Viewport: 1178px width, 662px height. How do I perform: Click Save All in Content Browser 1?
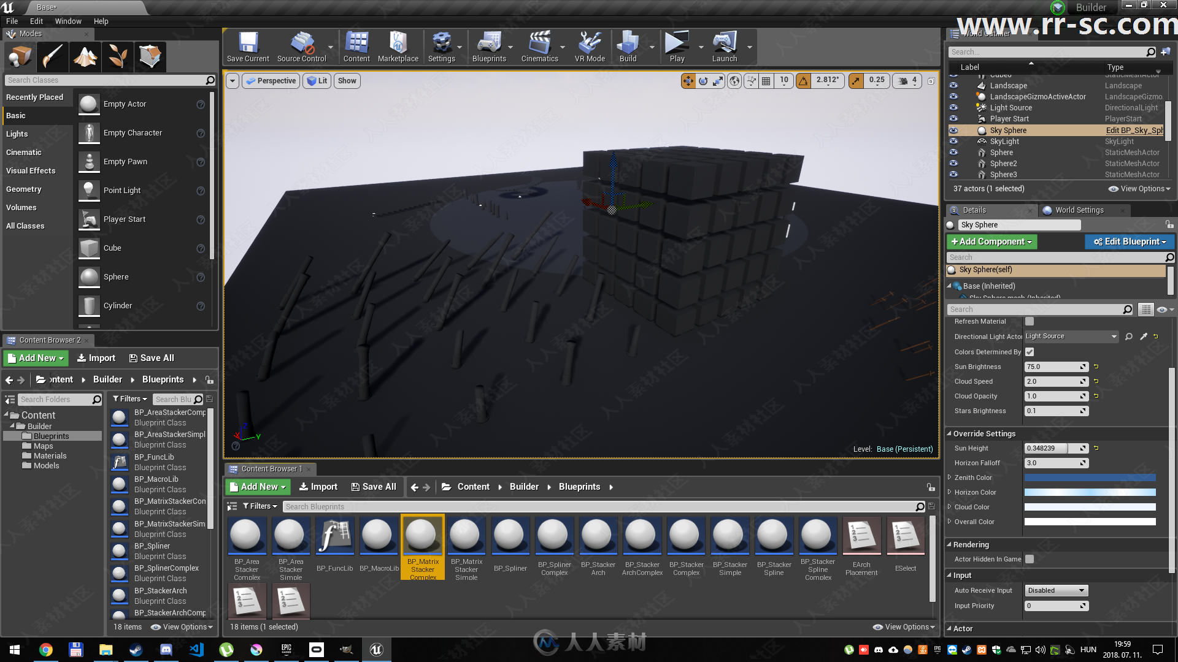click(374, 487)
